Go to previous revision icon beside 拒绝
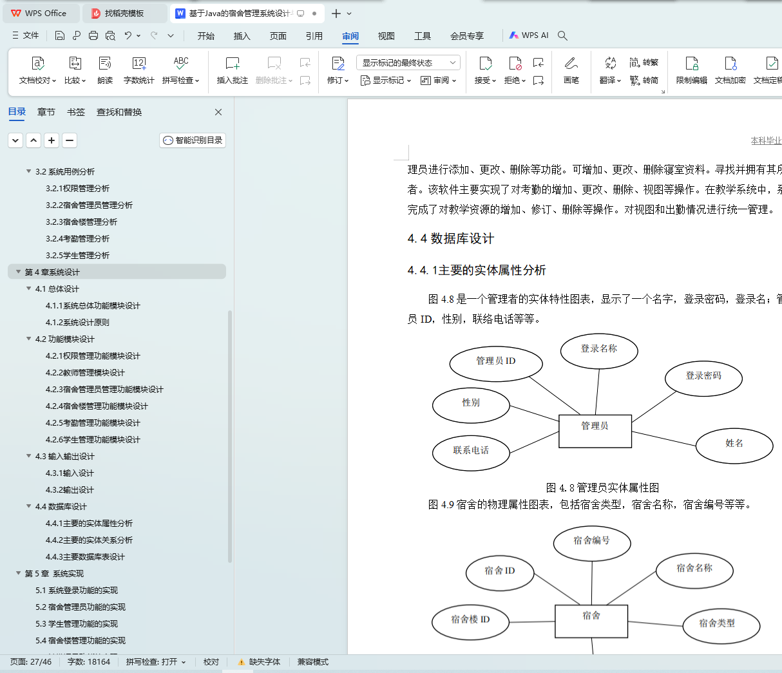The image size is (782, 673). click(539, 62)
